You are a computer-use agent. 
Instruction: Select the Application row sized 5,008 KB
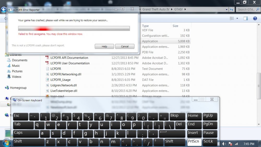pyautogui.click(x=166, y=41)
